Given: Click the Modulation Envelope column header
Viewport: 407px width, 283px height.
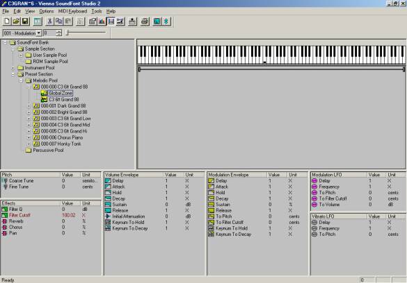Looking at the screenshot, I should click(x=237, y=175).
